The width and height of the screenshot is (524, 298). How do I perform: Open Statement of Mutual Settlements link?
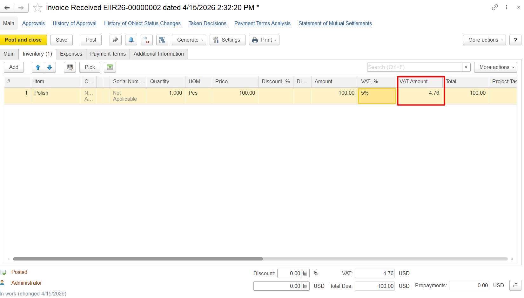pyautogui.click(x=335, y=24)
